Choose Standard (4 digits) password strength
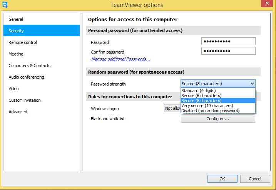The width and height of the screenshot is (276, 190). pos(199,91)
